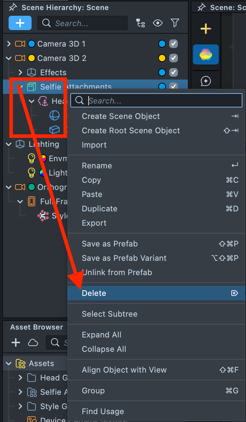Click the sparkle chat icon in sidebar
246x422 pixels.
[205, 81]
